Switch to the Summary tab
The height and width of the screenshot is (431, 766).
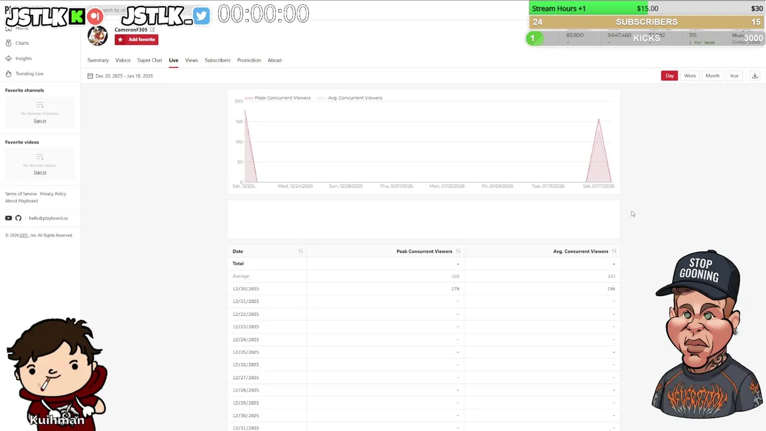(x=98, y=60)
